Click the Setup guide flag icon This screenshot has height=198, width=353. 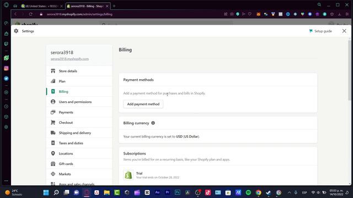[311, 31]
